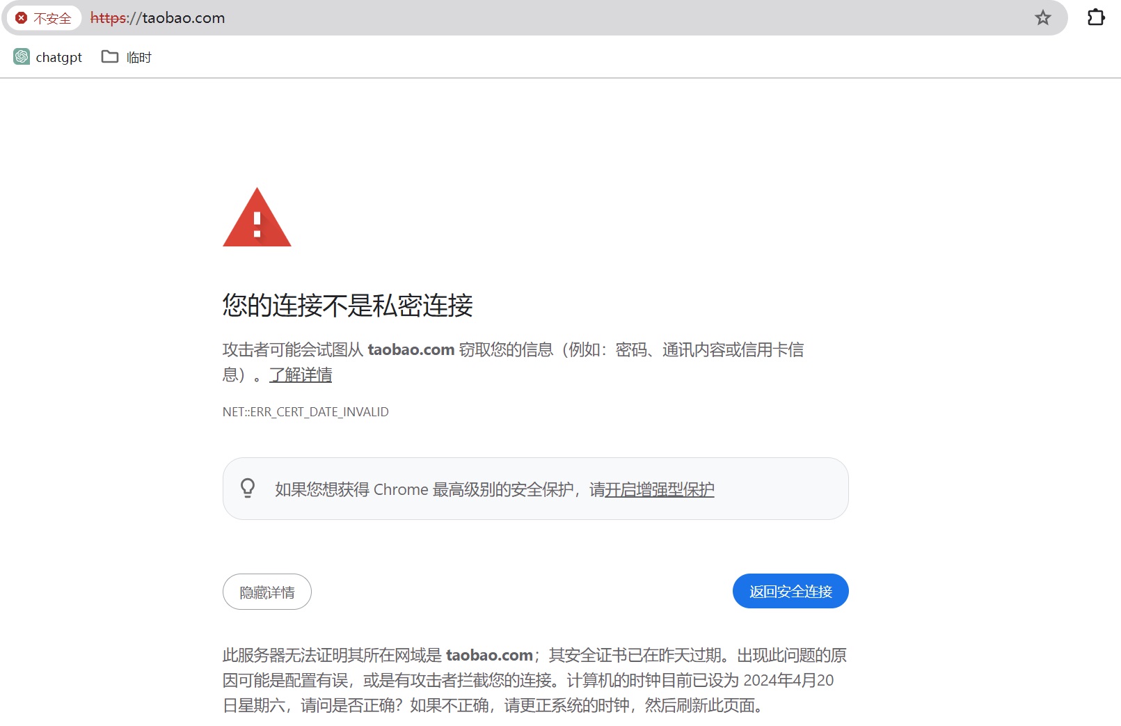Click the error badge inside the 不安全 label

click(x=20, y=18)
